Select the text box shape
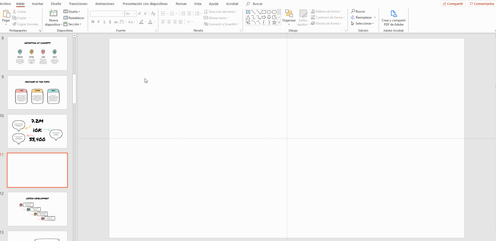The width and height of the screenshot is (496, 241). [x=248, y=12]
